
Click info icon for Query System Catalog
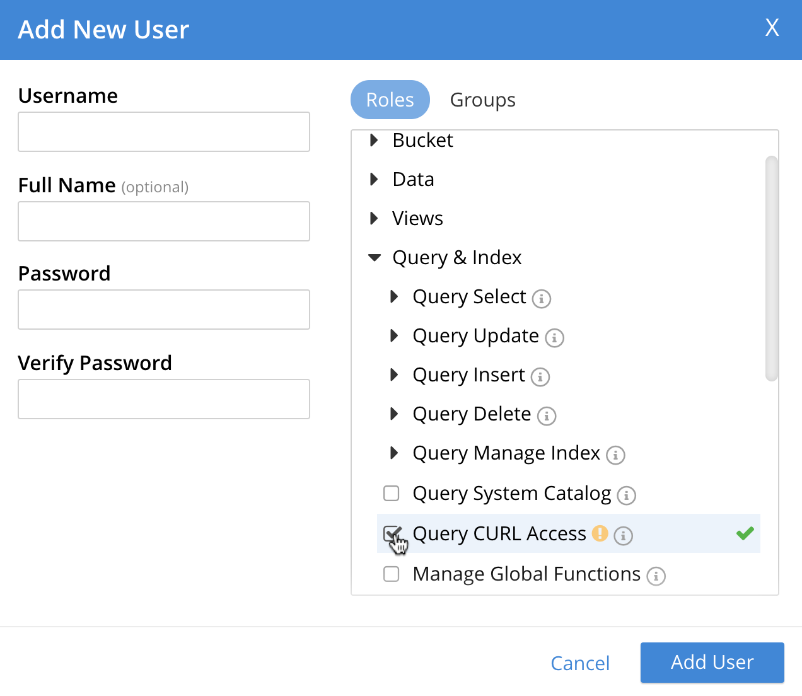626,496
